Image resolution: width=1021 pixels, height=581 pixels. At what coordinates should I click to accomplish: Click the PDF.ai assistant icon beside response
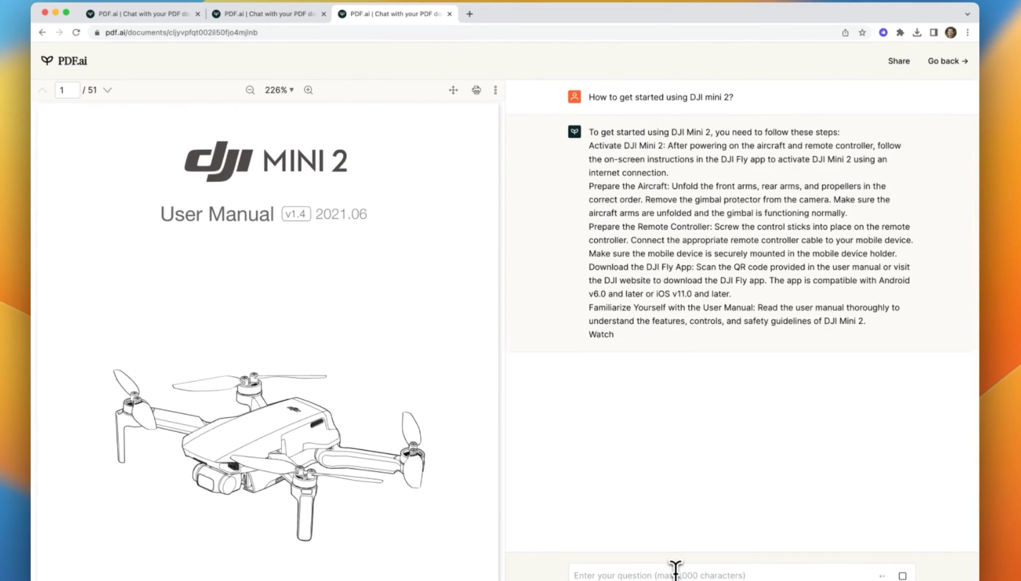(574, 132)
